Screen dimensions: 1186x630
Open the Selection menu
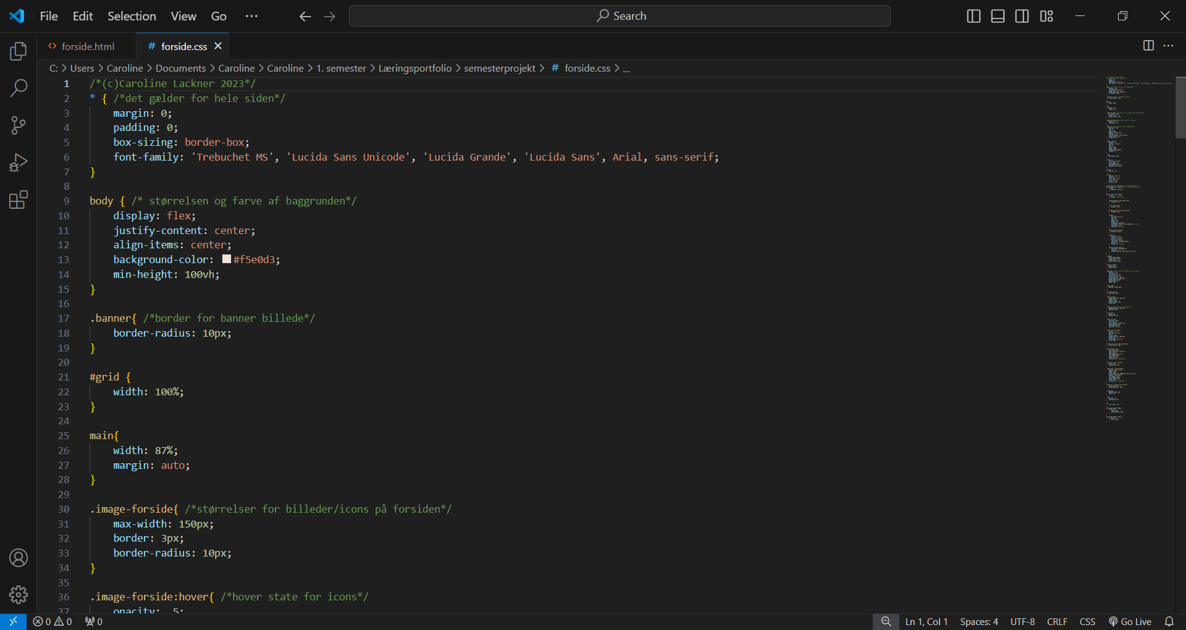[132, 16]
